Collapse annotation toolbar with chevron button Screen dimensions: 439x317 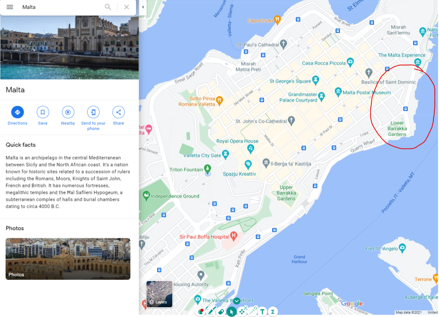[237, 301]
